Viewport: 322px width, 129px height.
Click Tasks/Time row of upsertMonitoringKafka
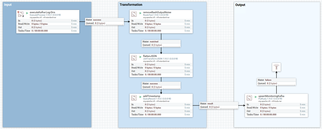pos(277,114)
